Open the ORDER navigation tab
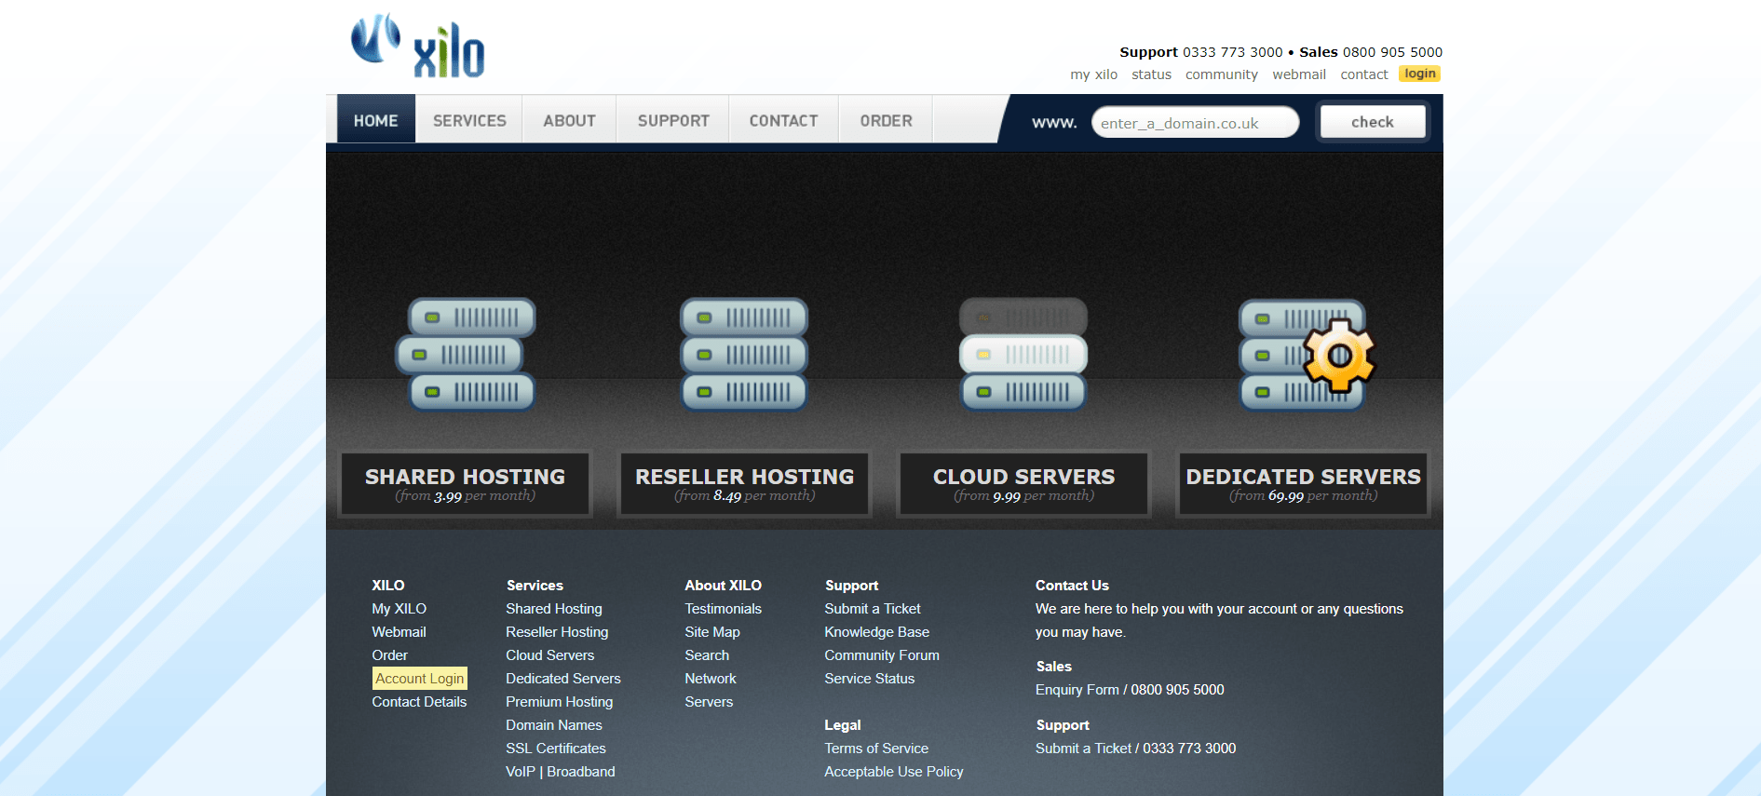This screenshot has width=1761, height=796. pyautogui.click(x=886, y=120)
